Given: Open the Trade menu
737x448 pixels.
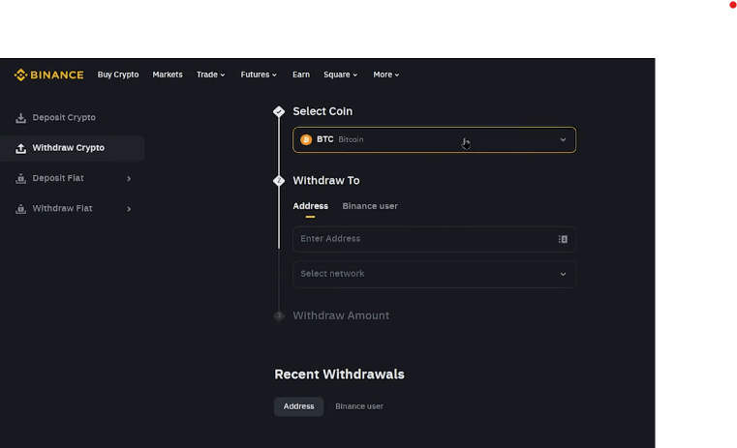Looking at the screenshot, I should [210, 75].
